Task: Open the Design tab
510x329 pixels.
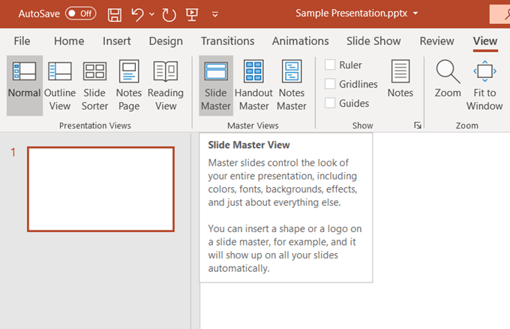Action: coord(166,41)
